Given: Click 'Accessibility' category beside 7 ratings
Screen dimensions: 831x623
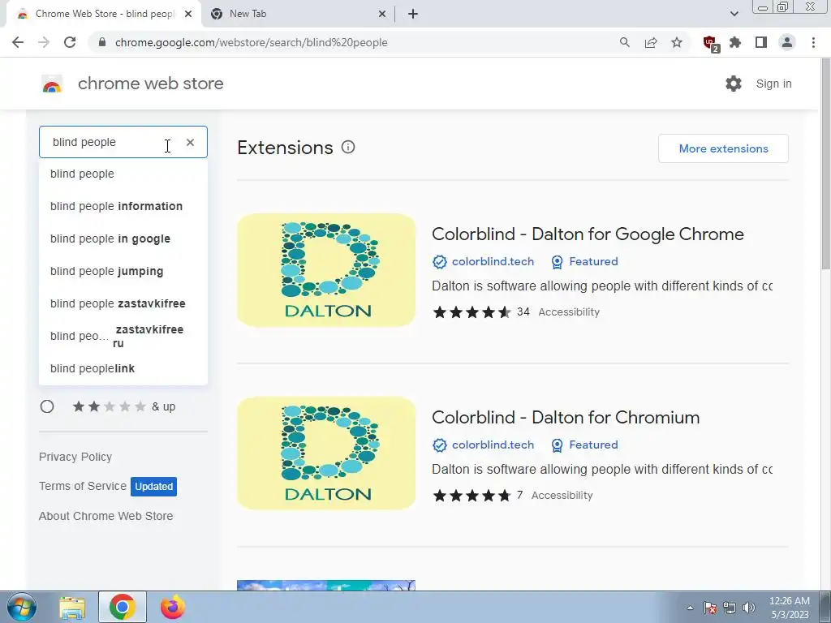Looking at the screenshot, I should (x=562, y=496).
